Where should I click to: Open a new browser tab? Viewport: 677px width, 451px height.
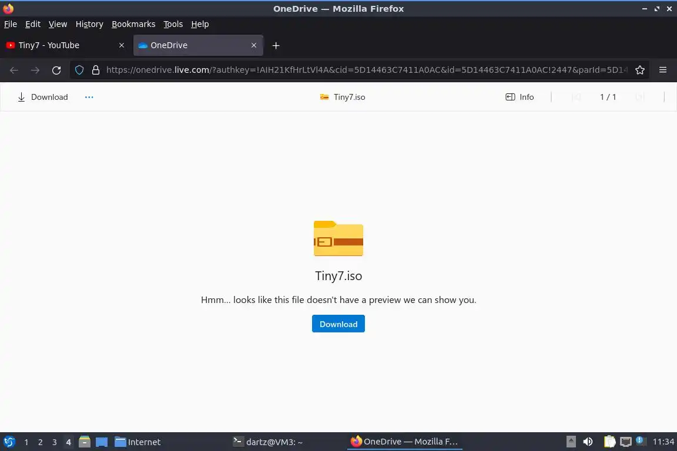coord(276,45)
